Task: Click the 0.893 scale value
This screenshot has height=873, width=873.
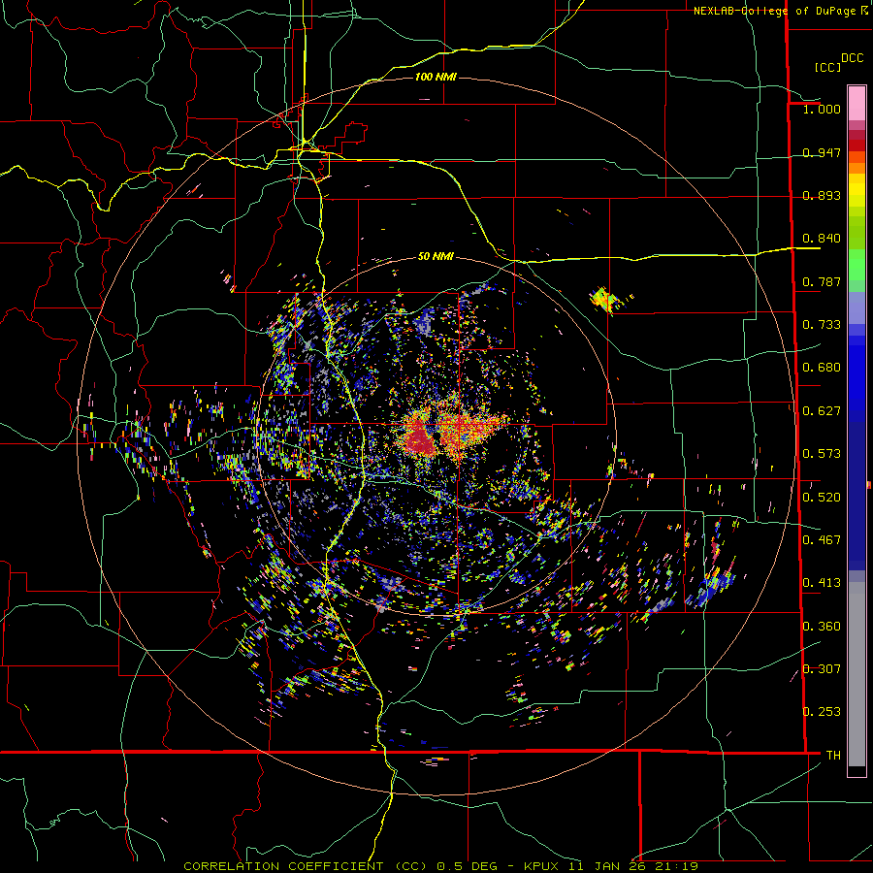Action: (x=822, y=195)
